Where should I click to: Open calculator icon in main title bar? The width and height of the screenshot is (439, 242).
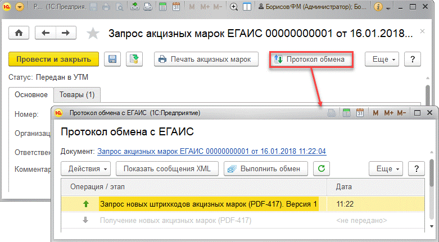point(162,7)
